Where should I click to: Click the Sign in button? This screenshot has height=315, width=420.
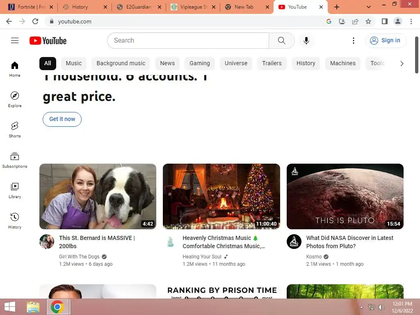click(x=386, y=41)
